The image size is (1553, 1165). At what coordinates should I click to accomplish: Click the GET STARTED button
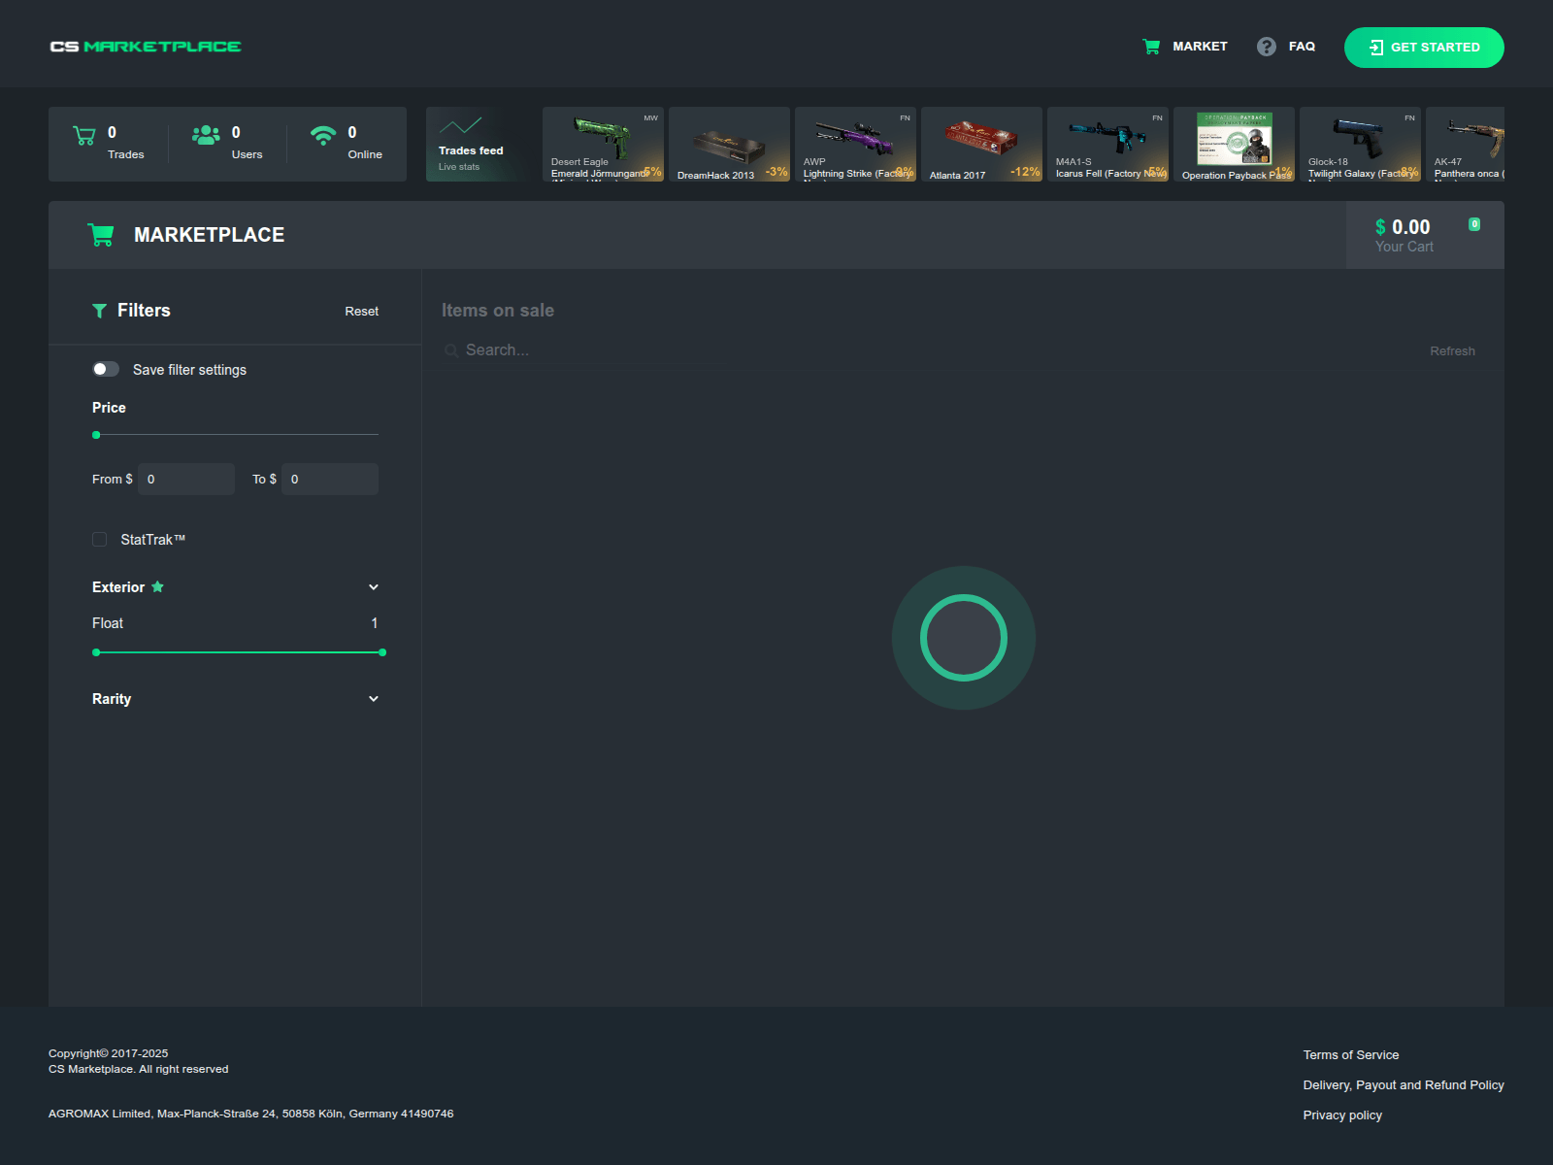tap(1424, 47)
